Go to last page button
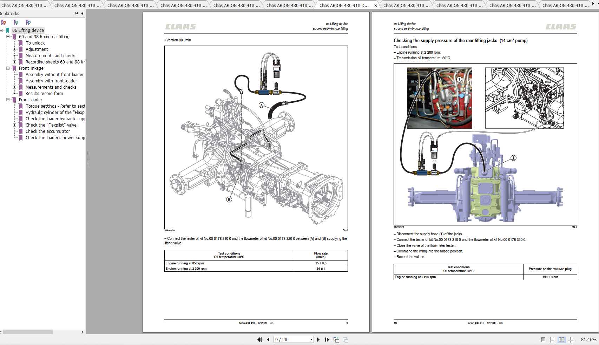Image resolution: width=599 pixels, height=345 pixels. 327,339
